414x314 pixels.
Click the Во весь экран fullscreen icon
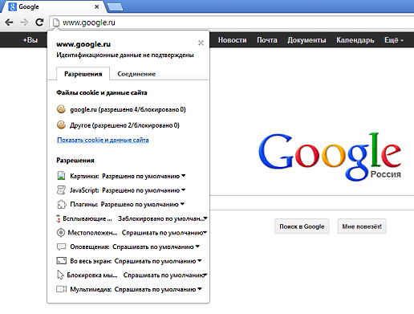pyautogui.click(x=61, y=261)
